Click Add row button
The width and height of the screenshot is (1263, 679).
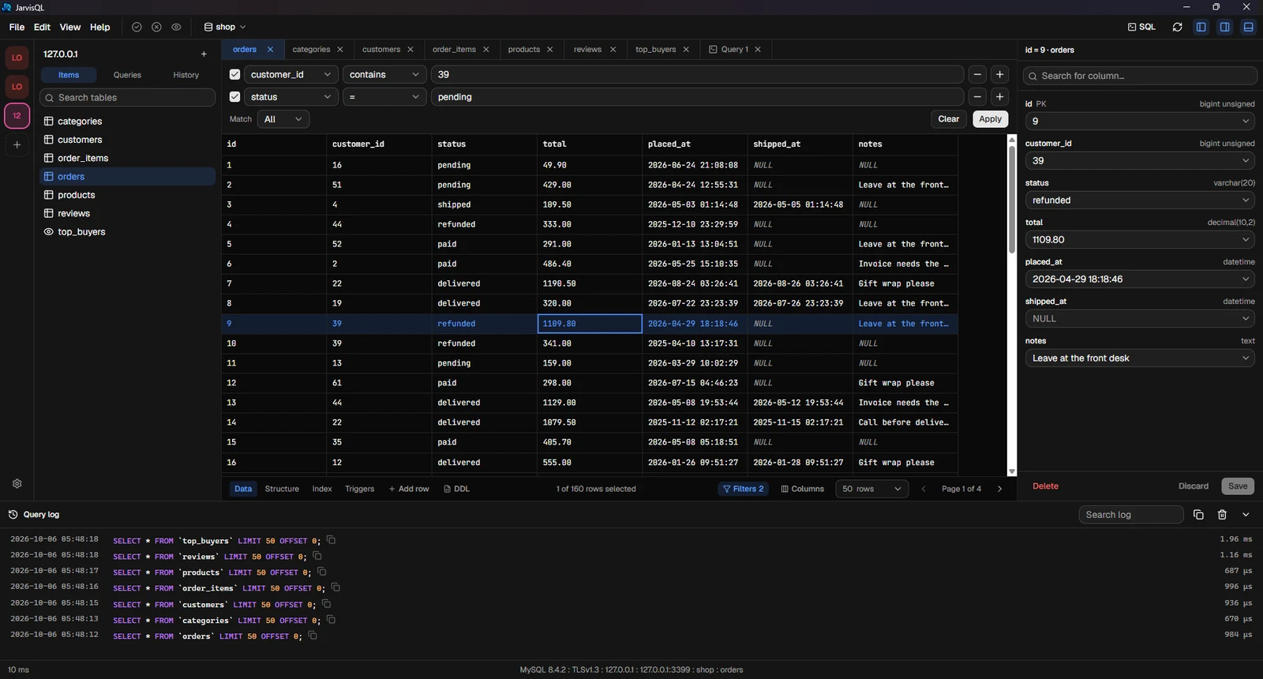(409, 489)
